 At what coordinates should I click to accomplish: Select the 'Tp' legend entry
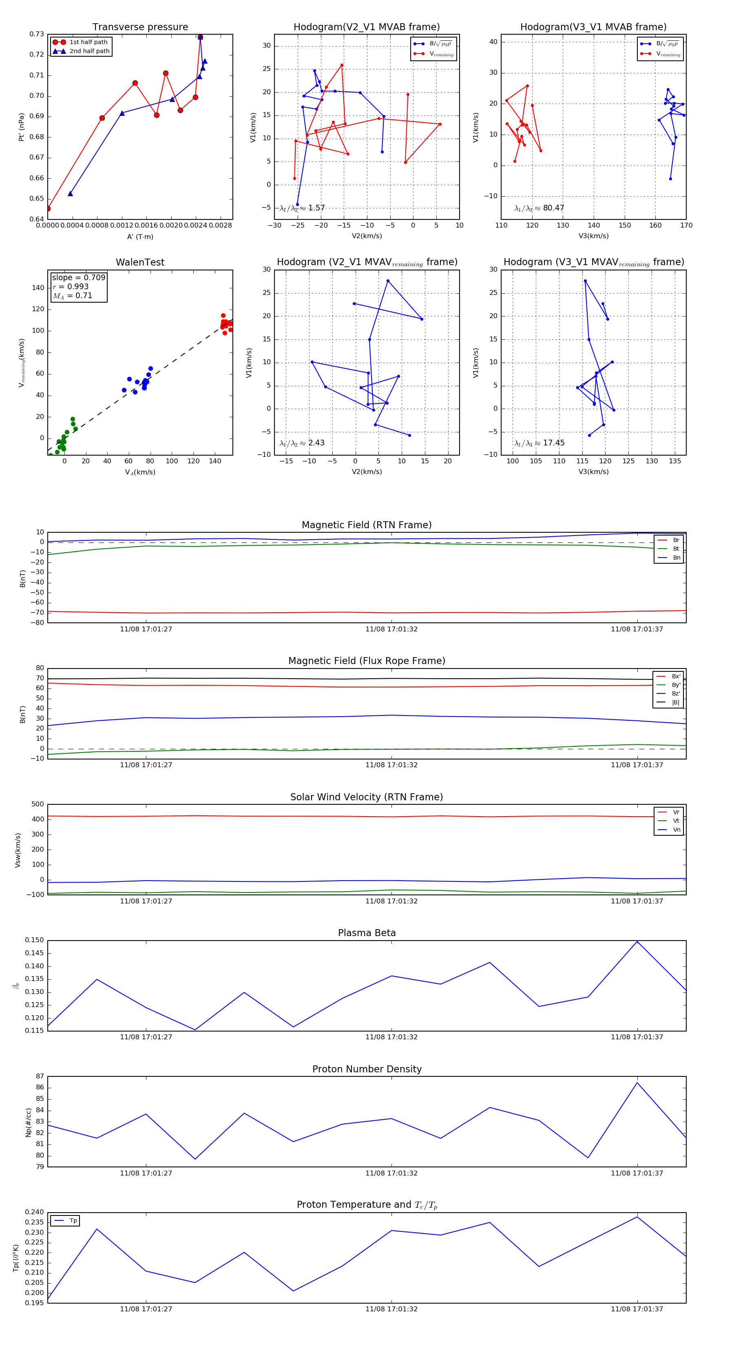66,1221
